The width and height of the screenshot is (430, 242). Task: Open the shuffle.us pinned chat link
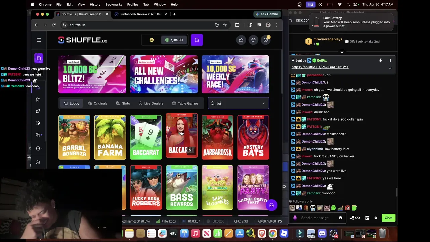(320, 67)
